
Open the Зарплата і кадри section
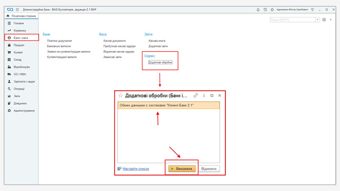pos(24,81)
